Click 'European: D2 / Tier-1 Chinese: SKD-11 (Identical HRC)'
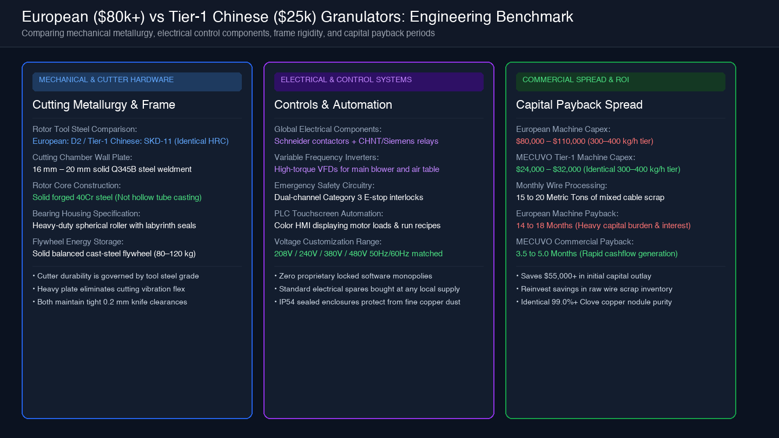Viewport: 779px width, 438px height. coord(130,141)
